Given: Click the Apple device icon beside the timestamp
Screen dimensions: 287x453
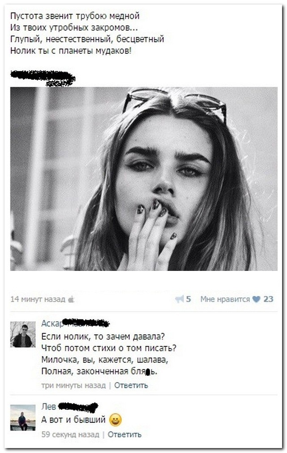Looking at the screenshot, I should (71, 299).
